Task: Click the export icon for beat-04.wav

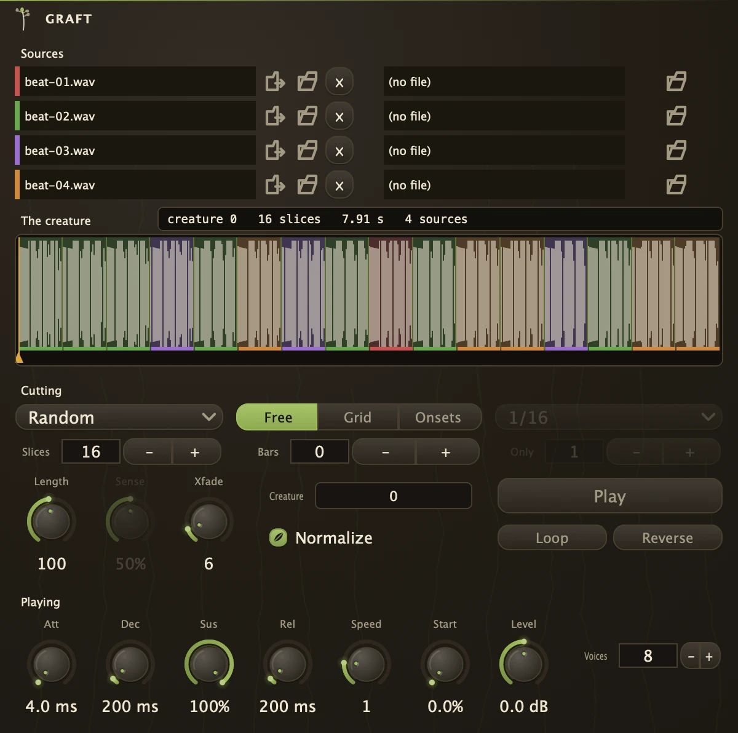Action: tap(275, 185)
